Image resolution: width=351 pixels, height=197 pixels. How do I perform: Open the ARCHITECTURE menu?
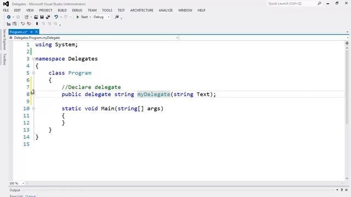click(x=141, y=10)
